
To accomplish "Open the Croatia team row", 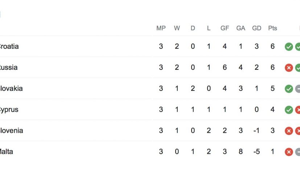I will (9, 46).
